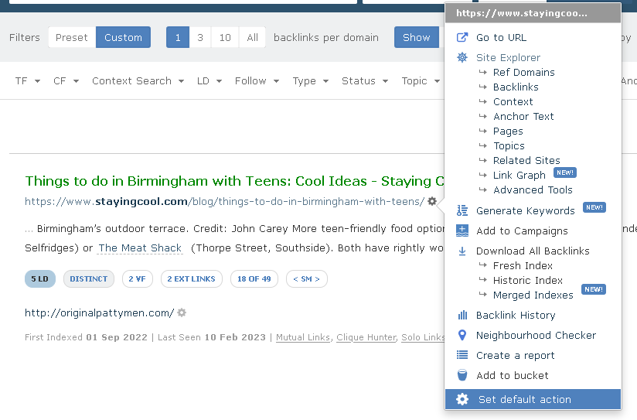Expand the Status filter dropdown
Screen dimensions: 637x420
[363, 80]
